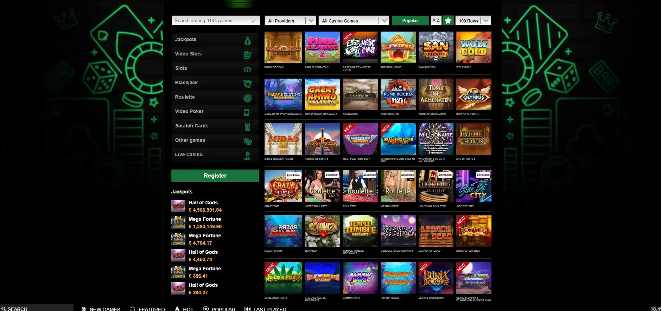Toggle the favorites star filter

(448, 21)
